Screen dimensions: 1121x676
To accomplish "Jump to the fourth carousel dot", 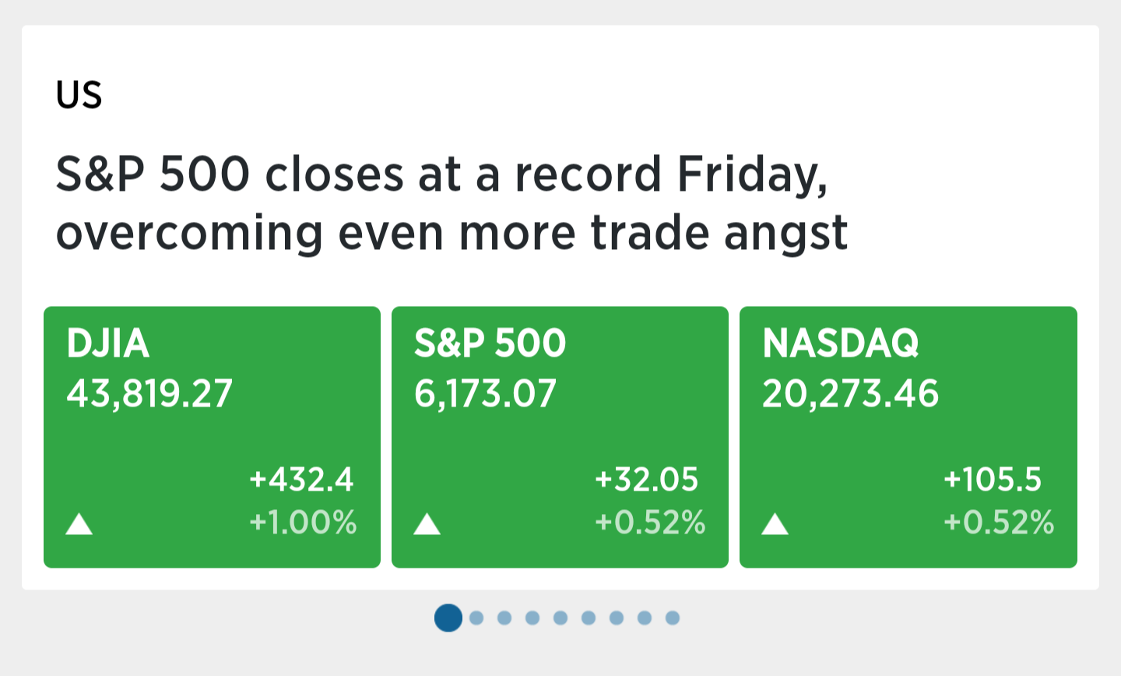I will (532, 618).
